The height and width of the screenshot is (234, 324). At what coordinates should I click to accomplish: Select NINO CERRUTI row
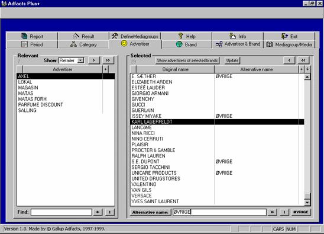(x=217, y=139)
